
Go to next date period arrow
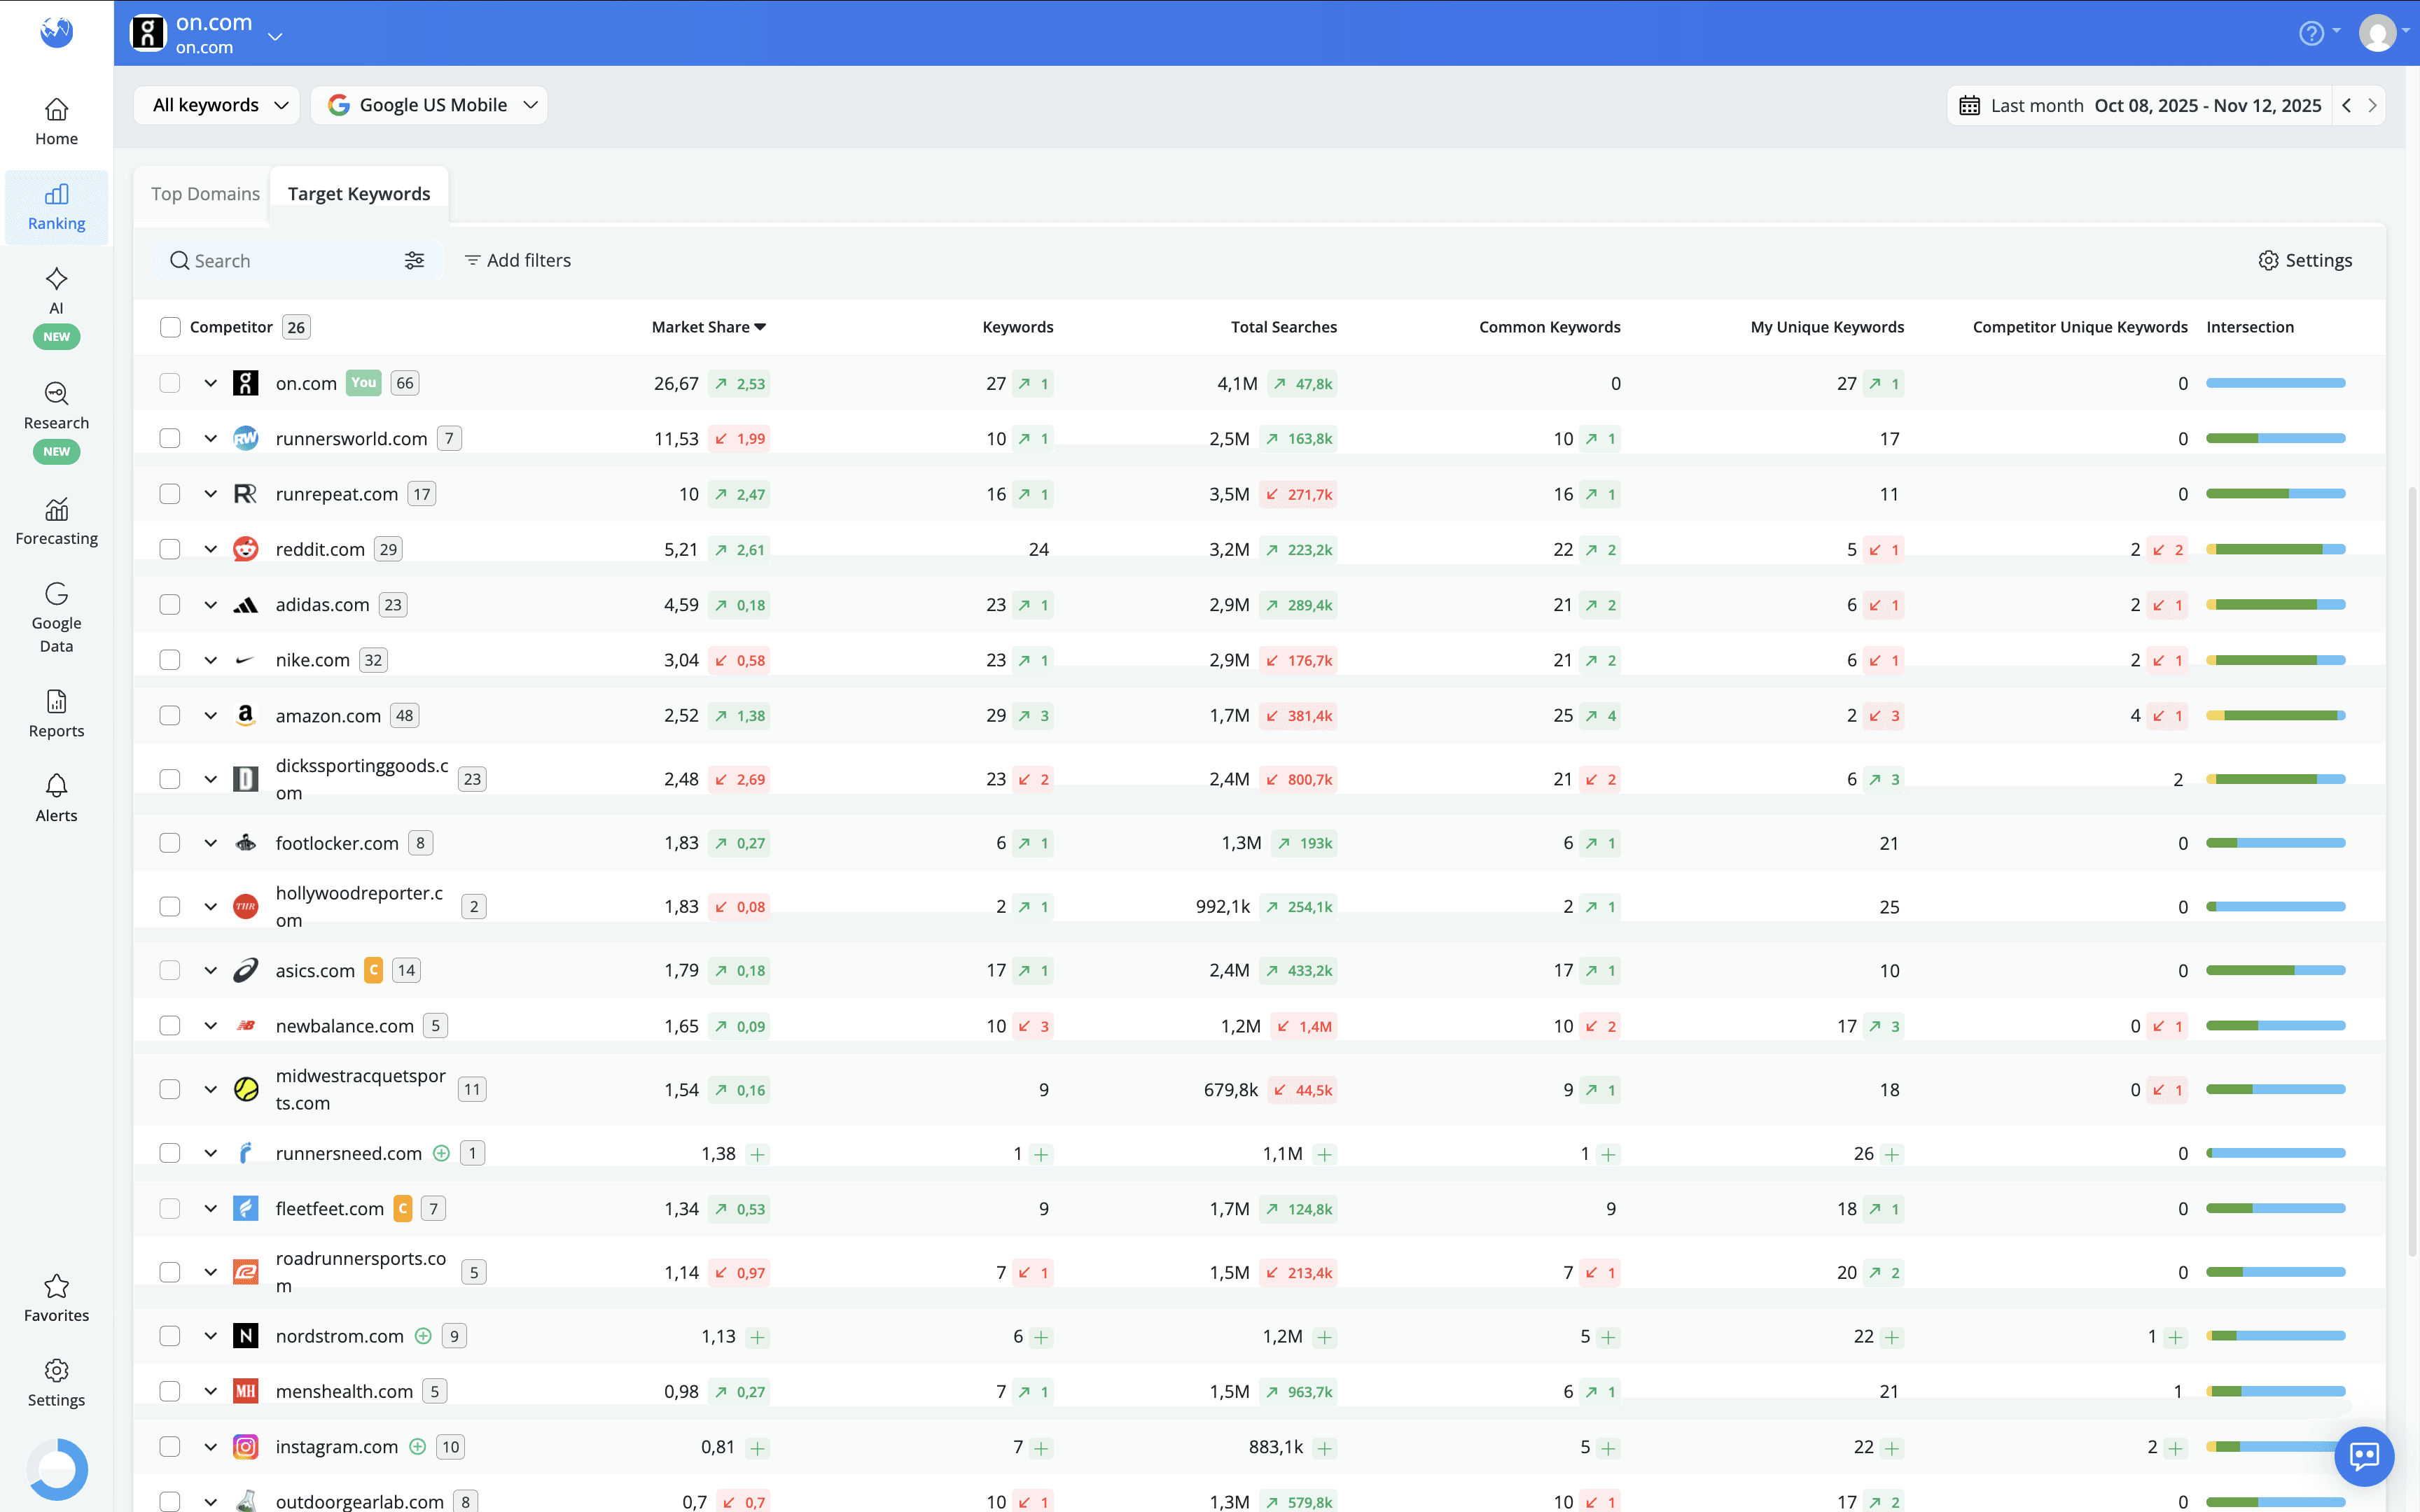point(2372,106)
